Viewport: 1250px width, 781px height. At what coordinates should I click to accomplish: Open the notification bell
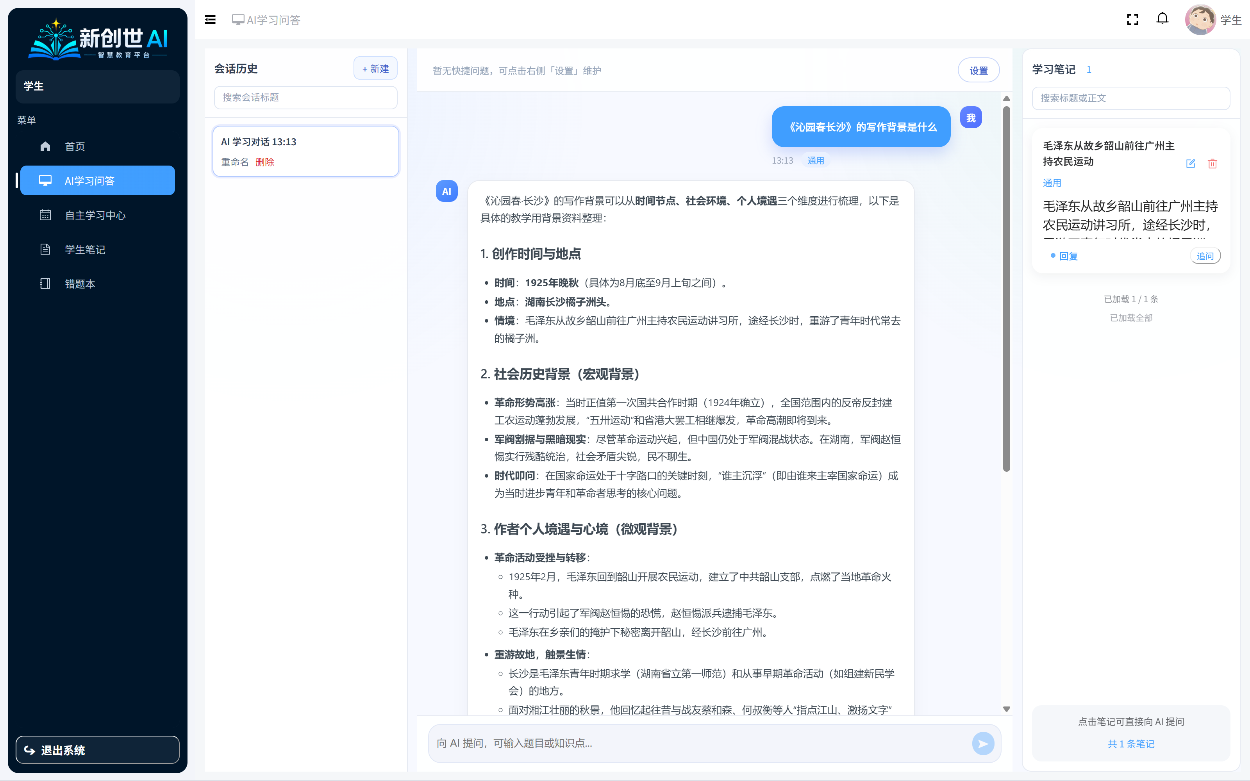point(1162,19)
